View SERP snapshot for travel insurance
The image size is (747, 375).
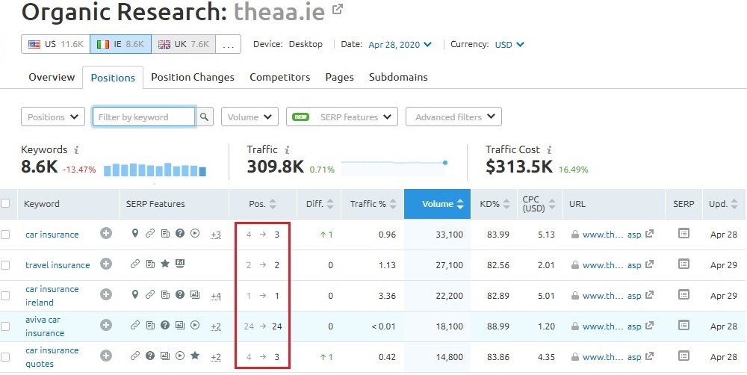click(x=684, y=264)
